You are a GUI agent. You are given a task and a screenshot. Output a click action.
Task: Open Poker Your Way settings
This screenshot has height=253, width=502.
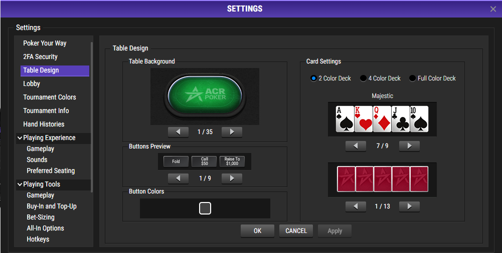[45, 43]
